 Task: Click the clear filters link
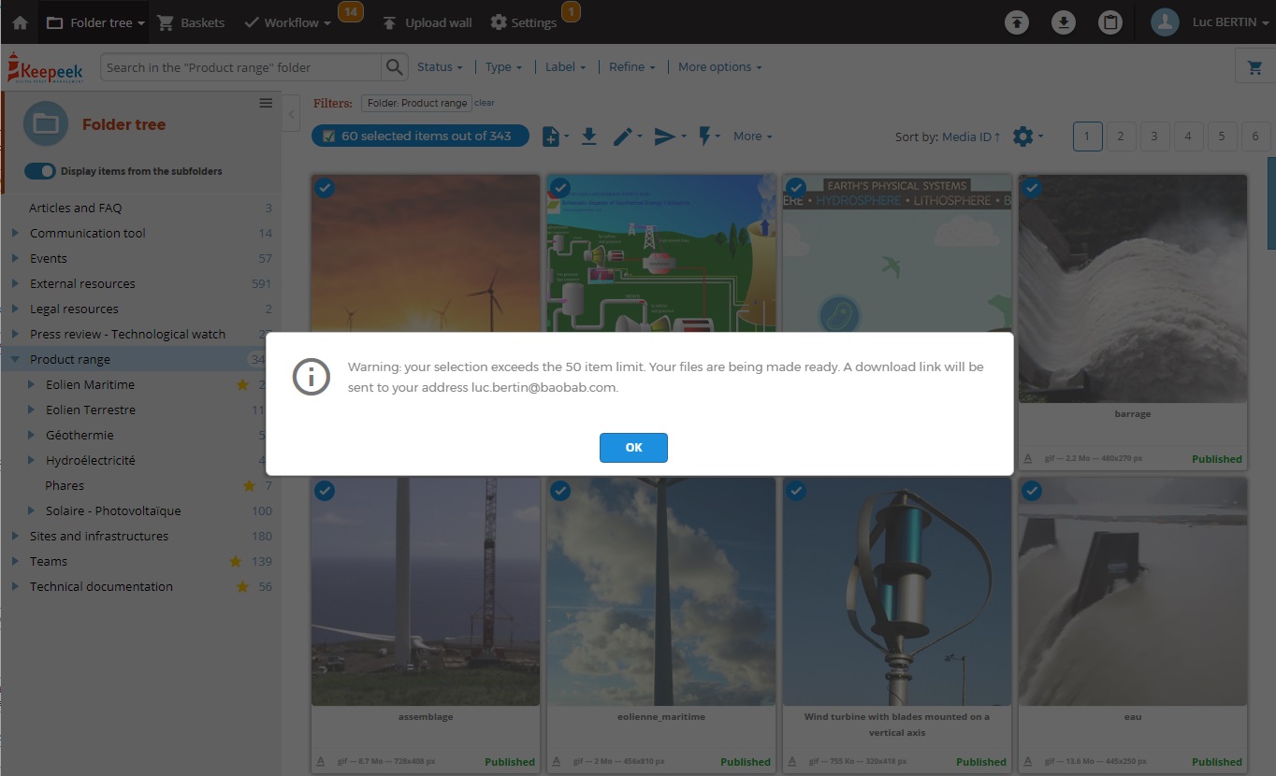tap(485, 103)
